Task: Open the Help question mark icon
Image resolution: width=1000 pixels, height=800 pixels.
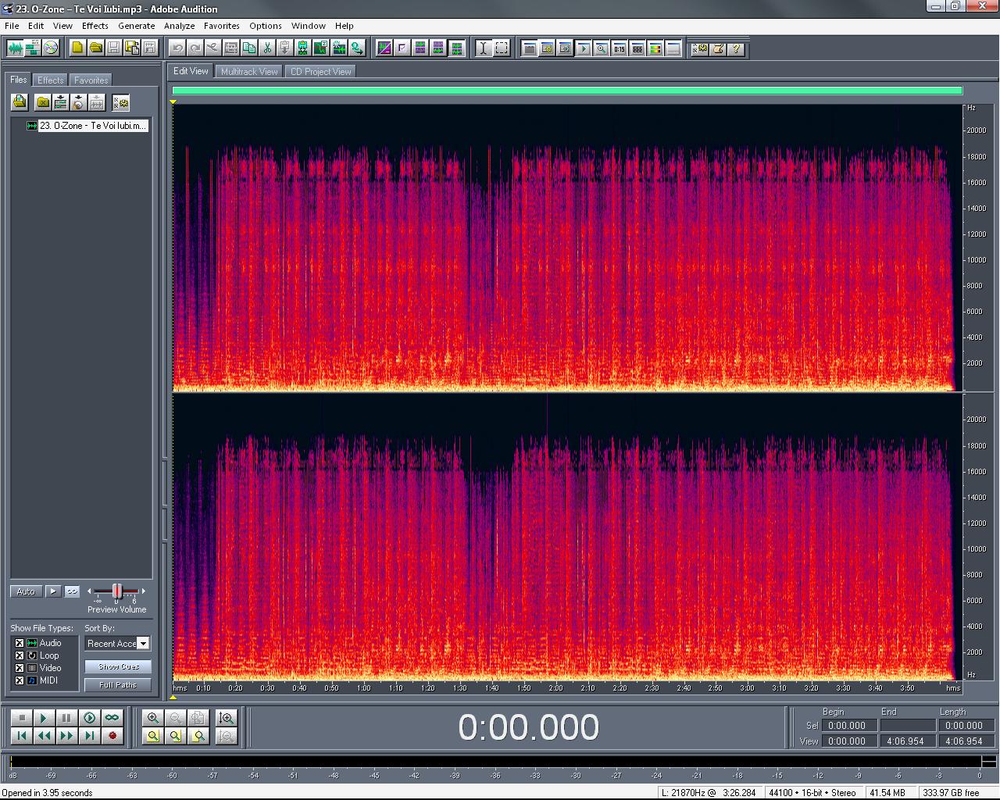Action: (737, 48)
